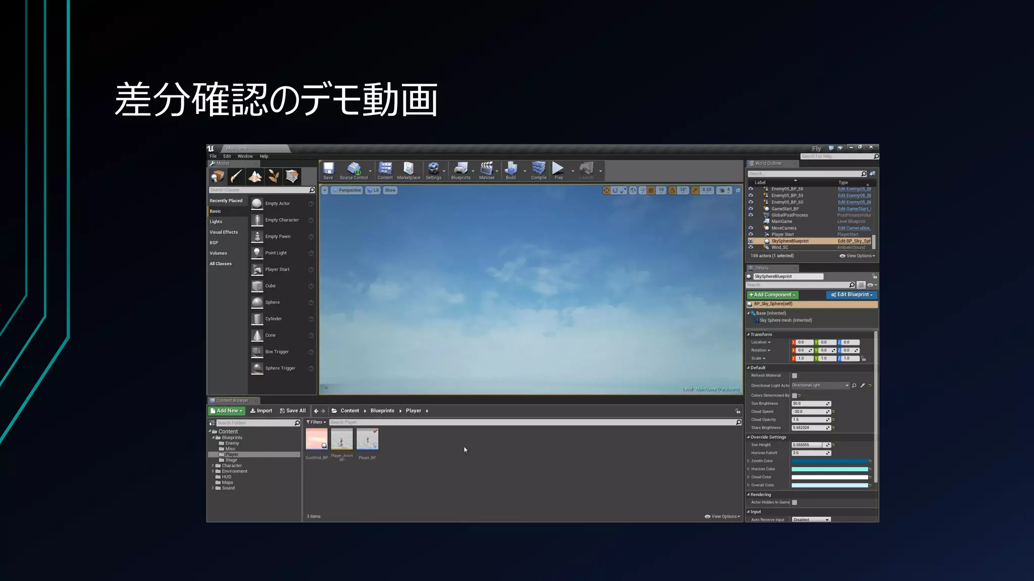The height and width of the screenshot is (581, 1034).
Task: Select the Paint mode brush icon
Action: tap(236, 176)
